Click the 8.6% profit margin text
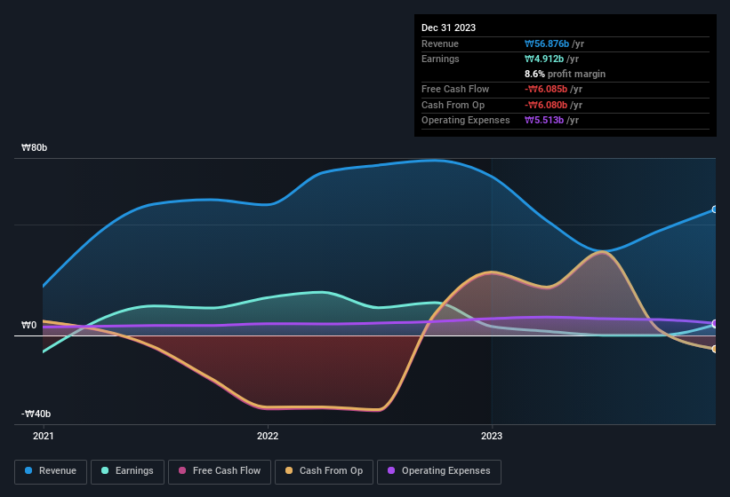The height and width of the screenshot is (497, 730). click(x=565, y=74)
